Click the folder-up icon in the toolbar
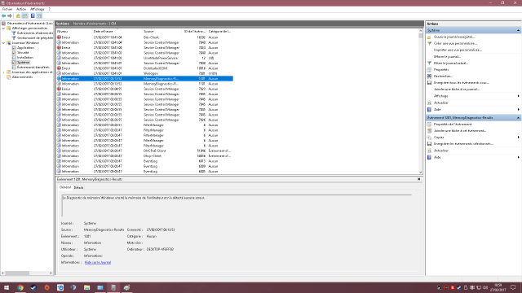This screenshot has width=522, height=293. click(18, 16)
